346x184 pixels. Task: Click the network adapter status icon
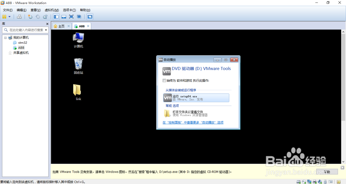click(x=309, y=182)
